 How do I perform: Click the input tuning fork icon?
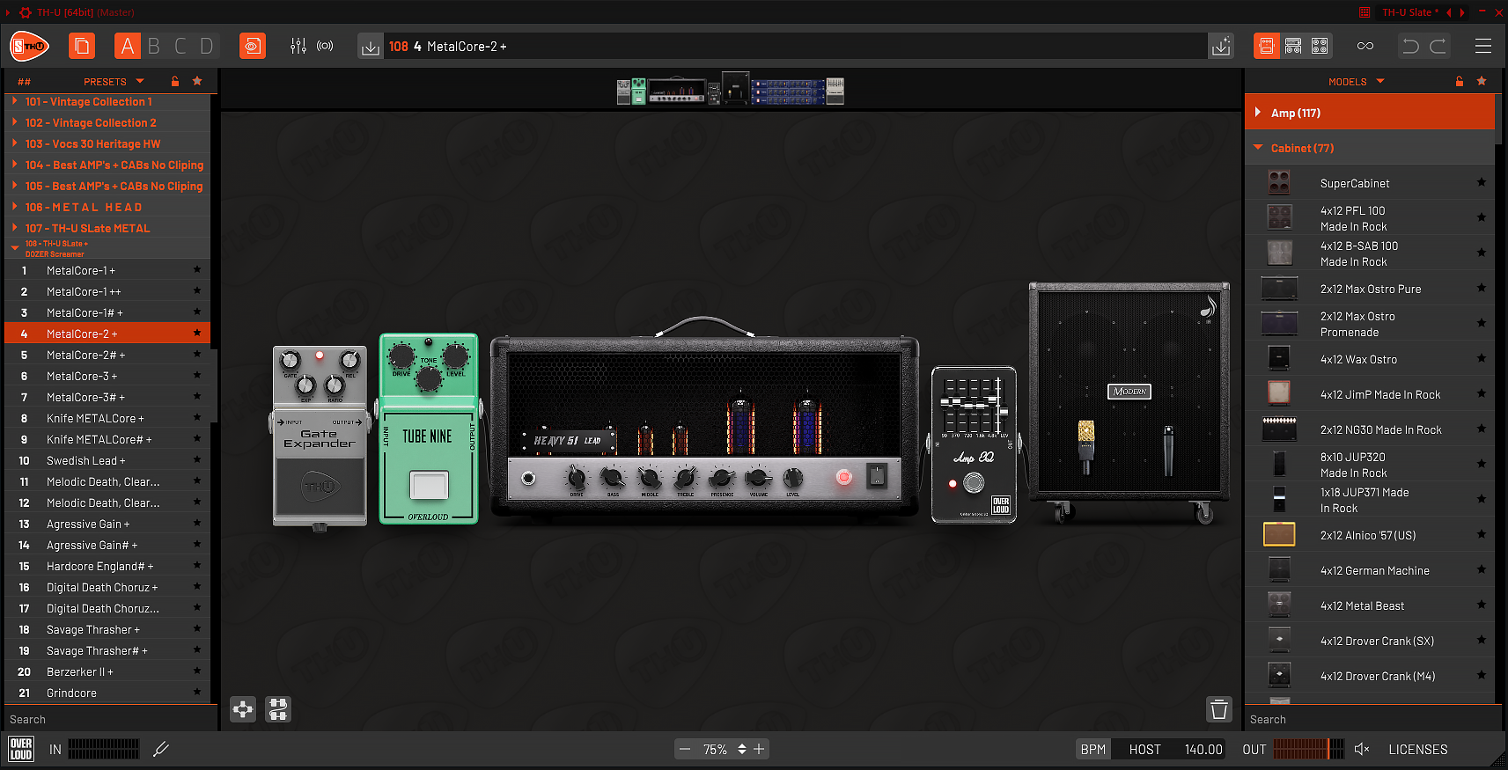click(160, 749)
